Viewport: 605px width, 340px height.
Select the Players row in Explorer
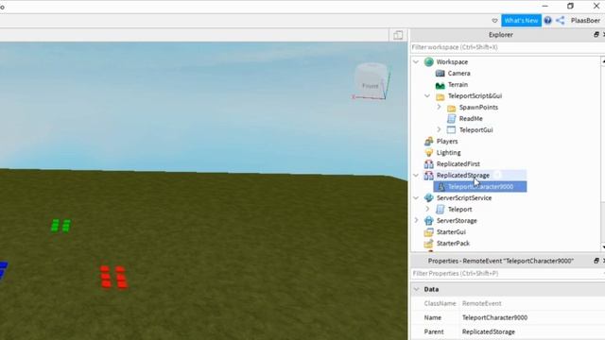click(447, 142)
